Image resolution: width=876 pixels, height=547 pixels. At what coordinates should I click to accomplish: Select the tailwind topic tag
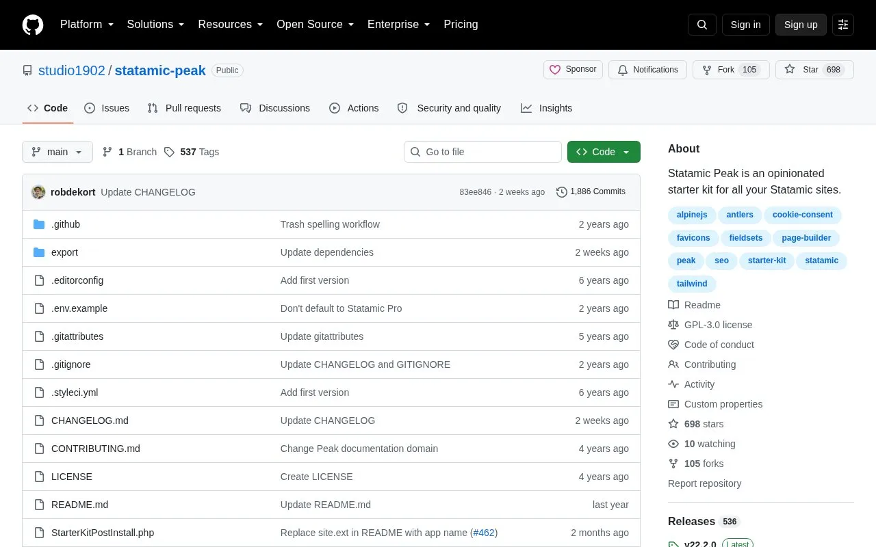click(x=692, y=284)
